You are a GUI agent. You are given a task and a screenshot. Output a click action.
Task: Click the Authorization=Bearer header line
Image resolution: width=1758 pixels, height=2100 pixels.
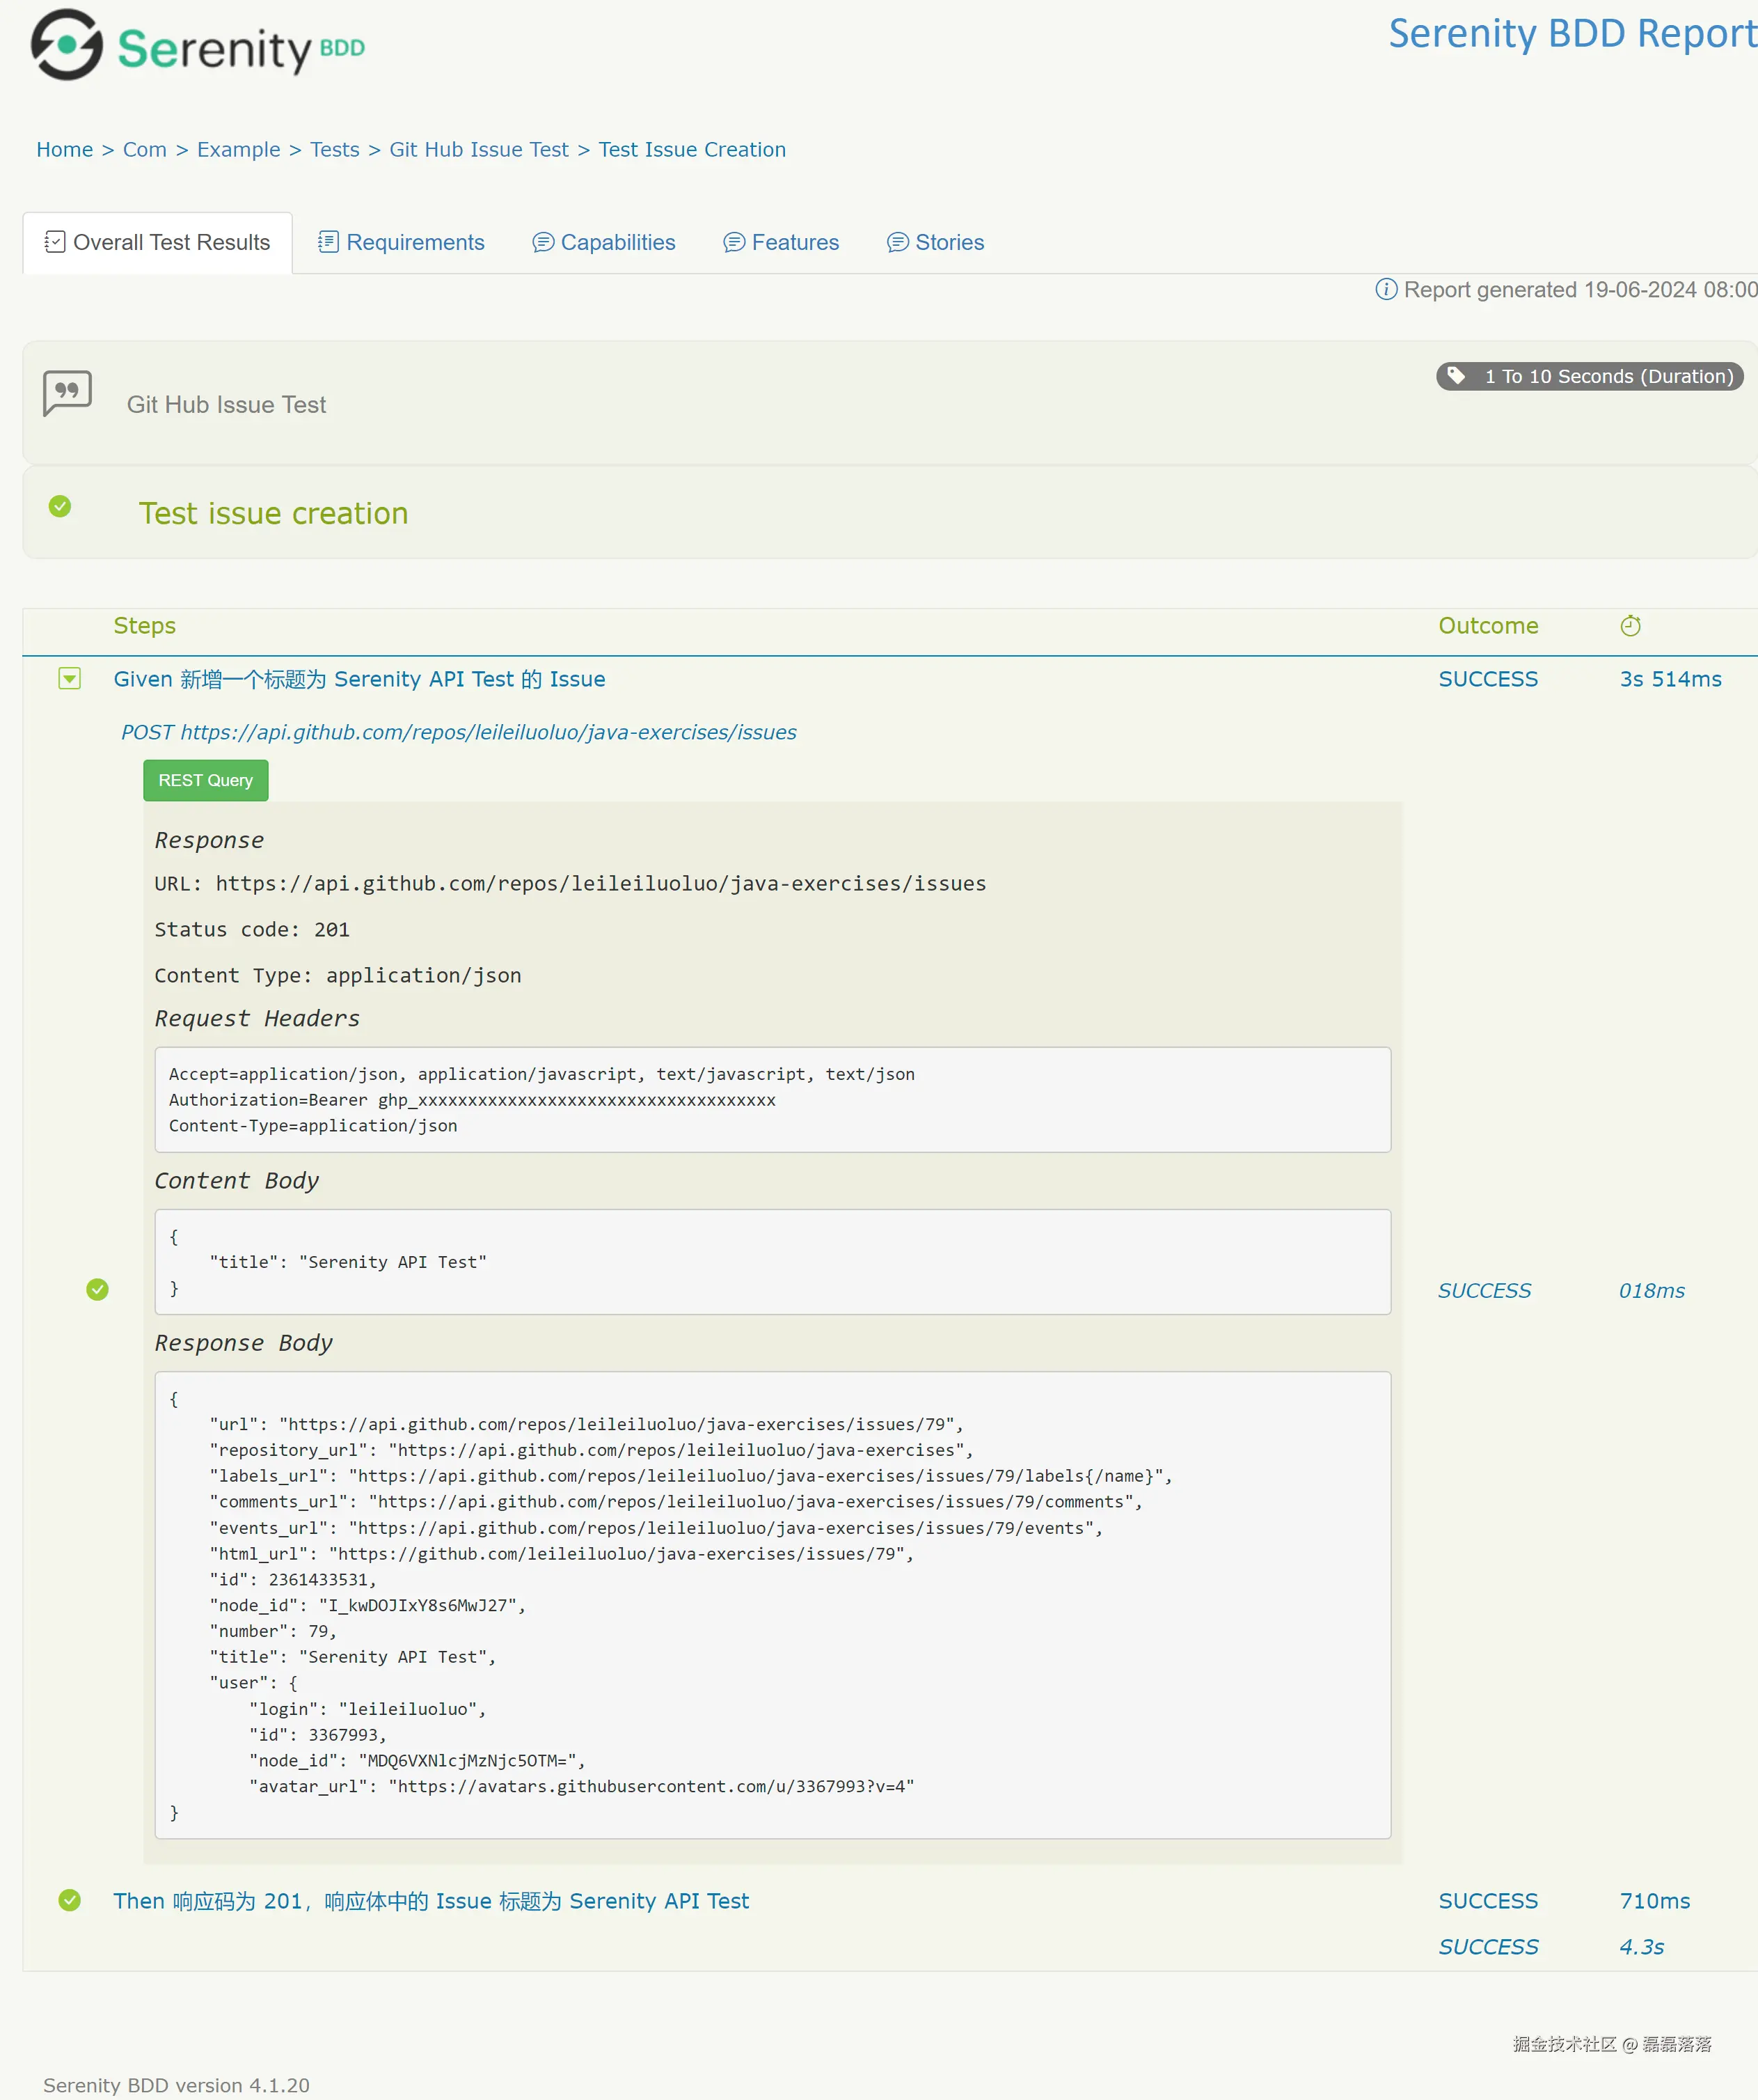point(472,1100)
